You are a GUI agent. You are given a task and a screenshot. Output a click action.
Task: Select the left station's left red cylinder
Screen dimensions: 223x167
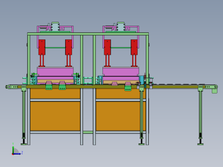(42, 47)
